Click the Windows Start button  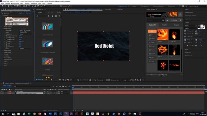coord(2,114)
